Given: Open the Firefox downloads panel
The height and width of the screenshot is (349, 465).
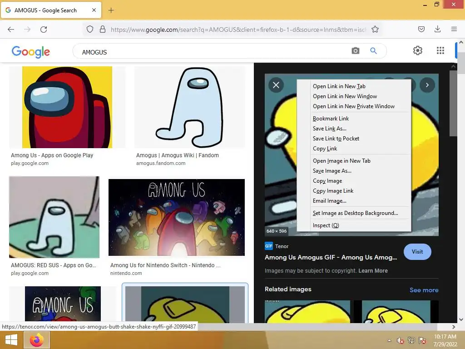Looking at the screenshot, I should point(437,29).
